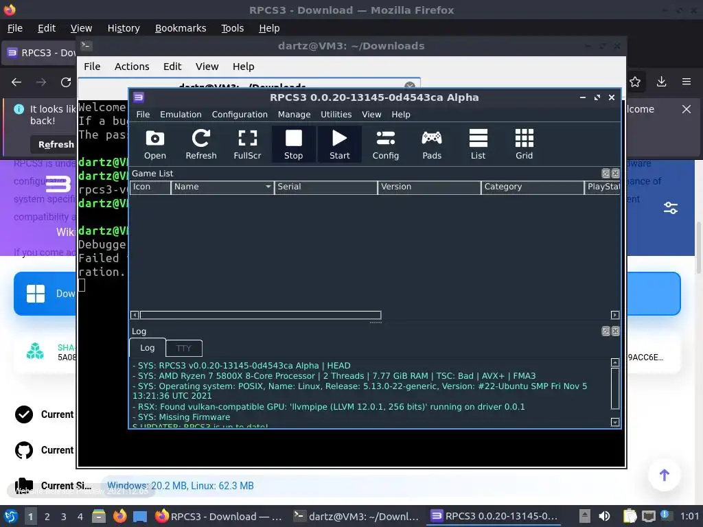Click game list scroll right arrow

615,315
